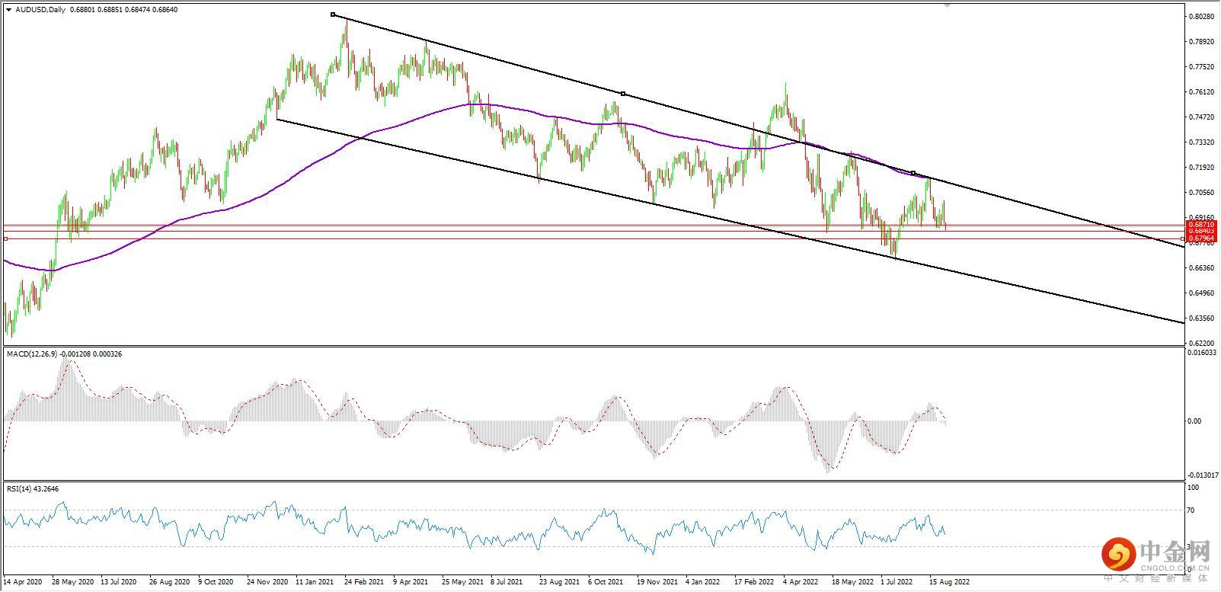This screenshot has height=592, width=1221.
Task: Select the trendline anchor near August 2022
Action: pyautogui.click(x=913, y=173)
